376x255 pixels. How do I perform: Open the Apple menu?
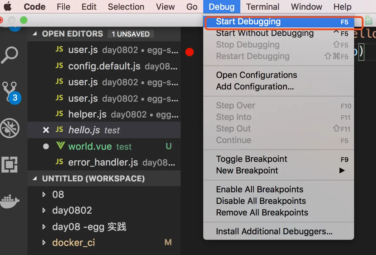tap(7, 6)
